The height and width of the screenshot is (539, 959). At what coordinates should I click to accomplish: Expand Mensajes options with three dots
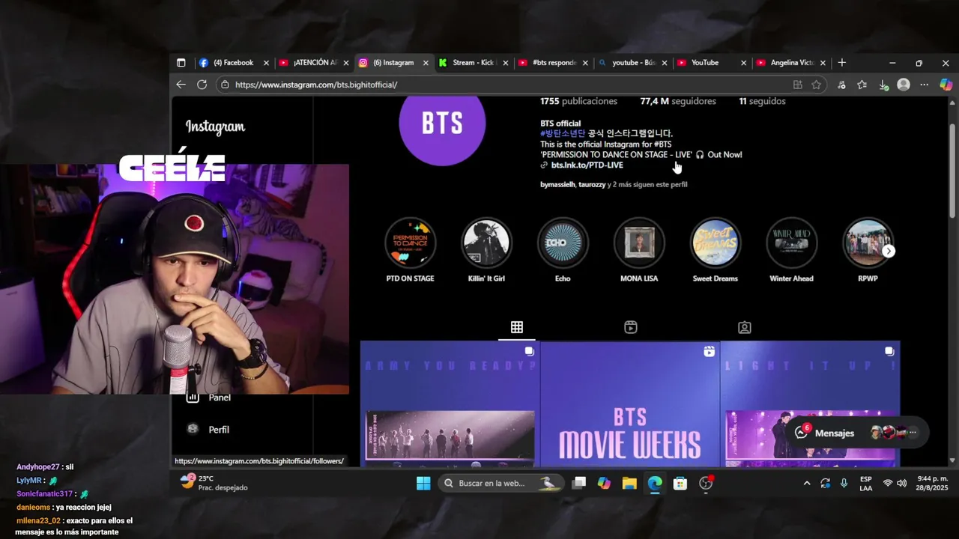913,433
